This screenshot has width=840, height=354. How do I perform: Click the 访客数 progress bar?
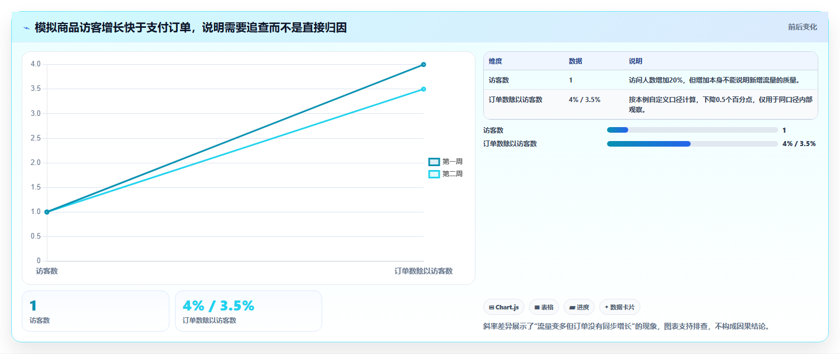click(692, 130)
